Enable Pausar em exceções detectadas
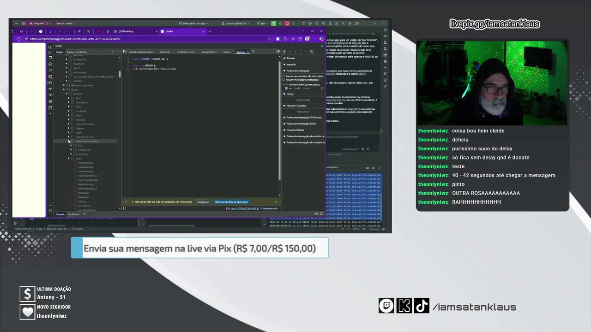 pos(283,80)
